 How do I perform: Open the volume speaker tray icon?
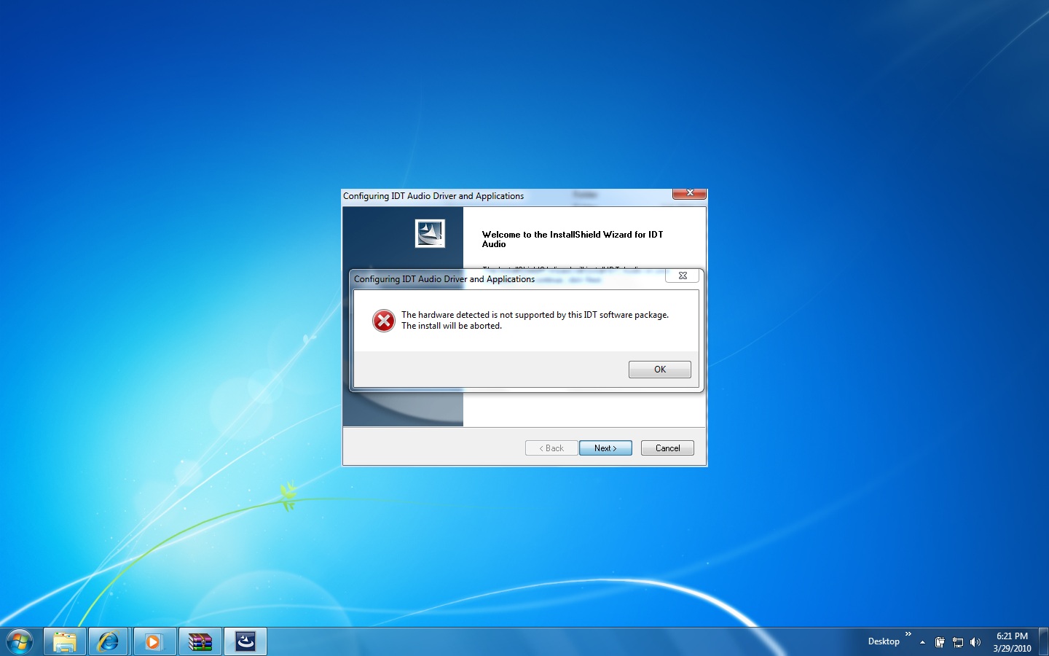coord(975,642)
